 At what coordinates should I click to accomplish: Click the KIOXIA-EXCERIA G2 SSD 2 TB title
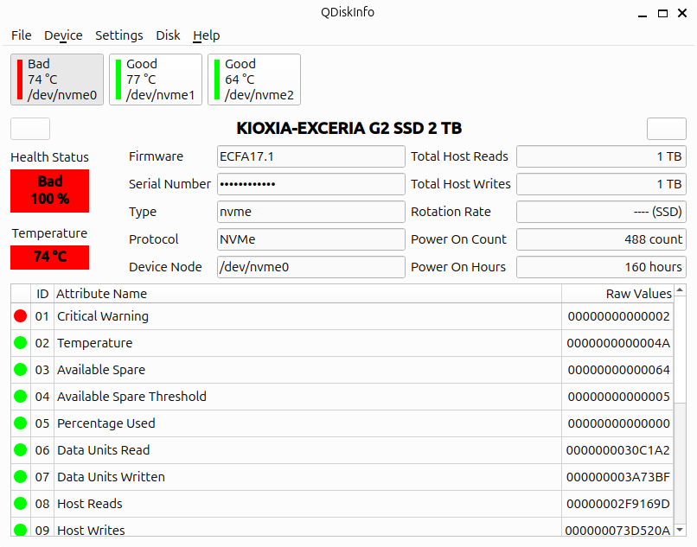[349, 129]
